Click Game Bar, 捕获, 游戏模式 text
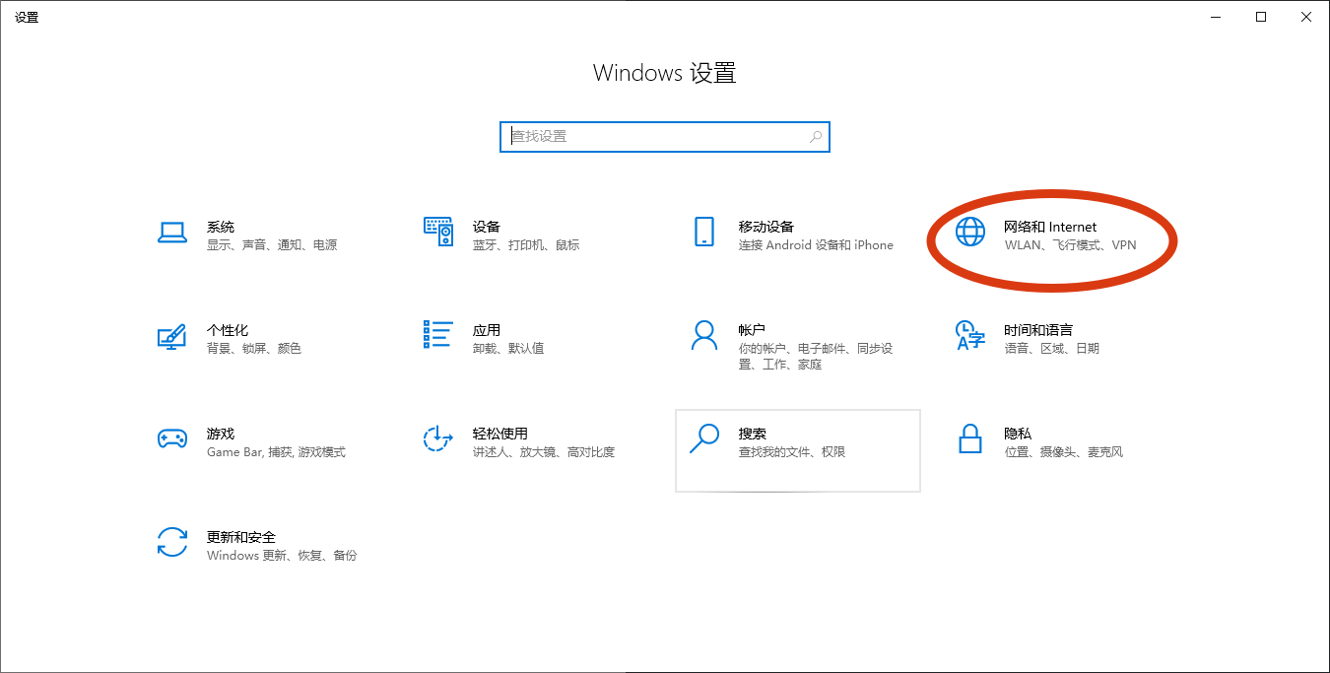1330x673 pixels. [276, 452]
